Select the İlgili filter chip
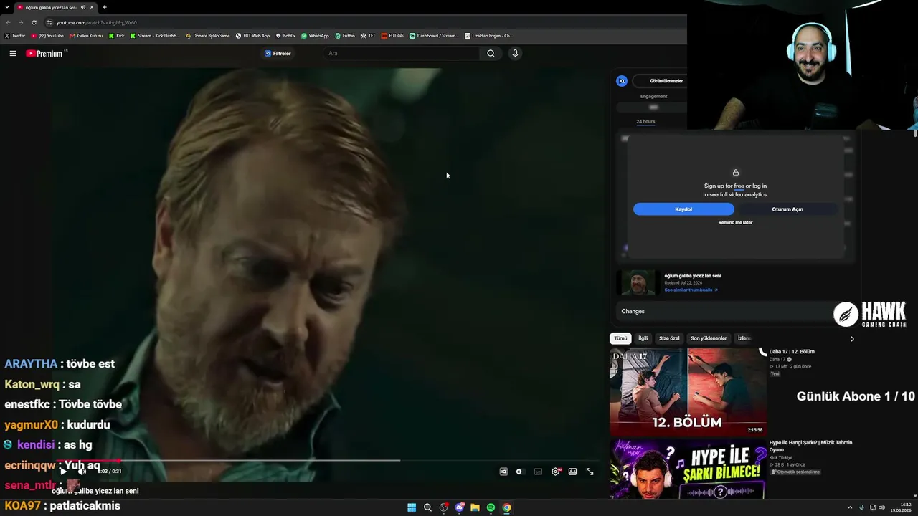 click(643, 338)
